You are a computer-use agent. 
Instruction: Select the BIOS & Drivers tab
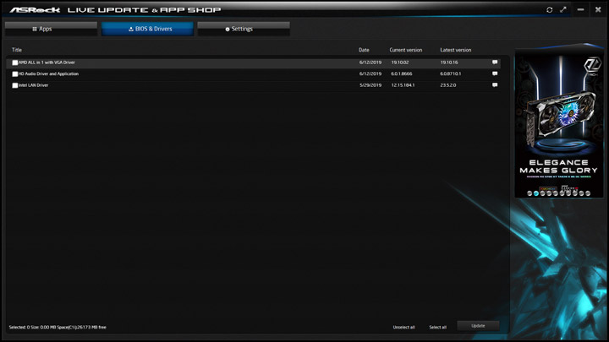pyautogui.click(x=147, y=29)
